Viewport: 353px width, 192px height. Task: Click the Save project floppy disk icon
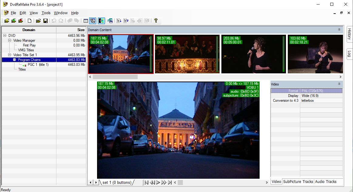pos(45,21)
